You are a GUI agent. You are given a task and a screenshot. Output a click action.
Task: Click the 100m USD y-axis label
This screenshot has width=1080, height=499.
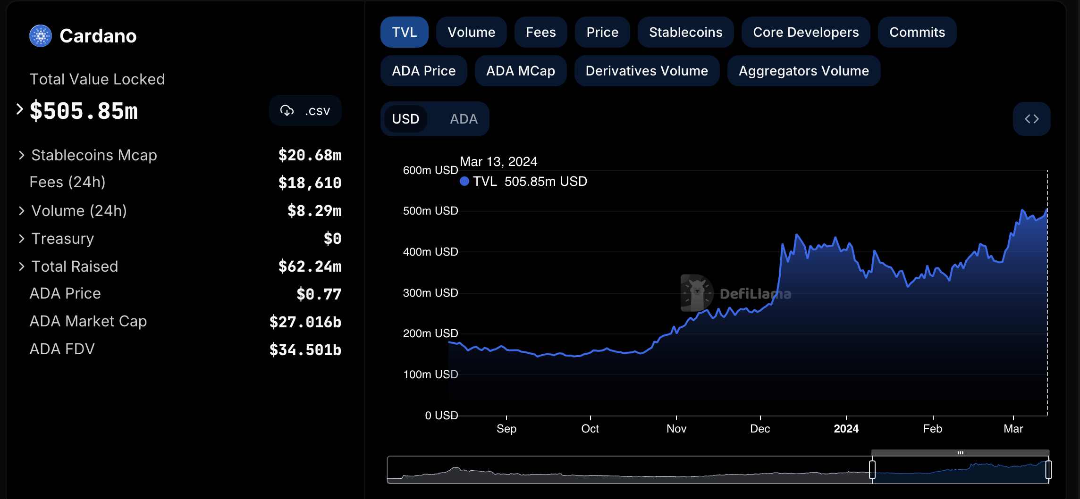pyautogui.click(x=430, y=374)
